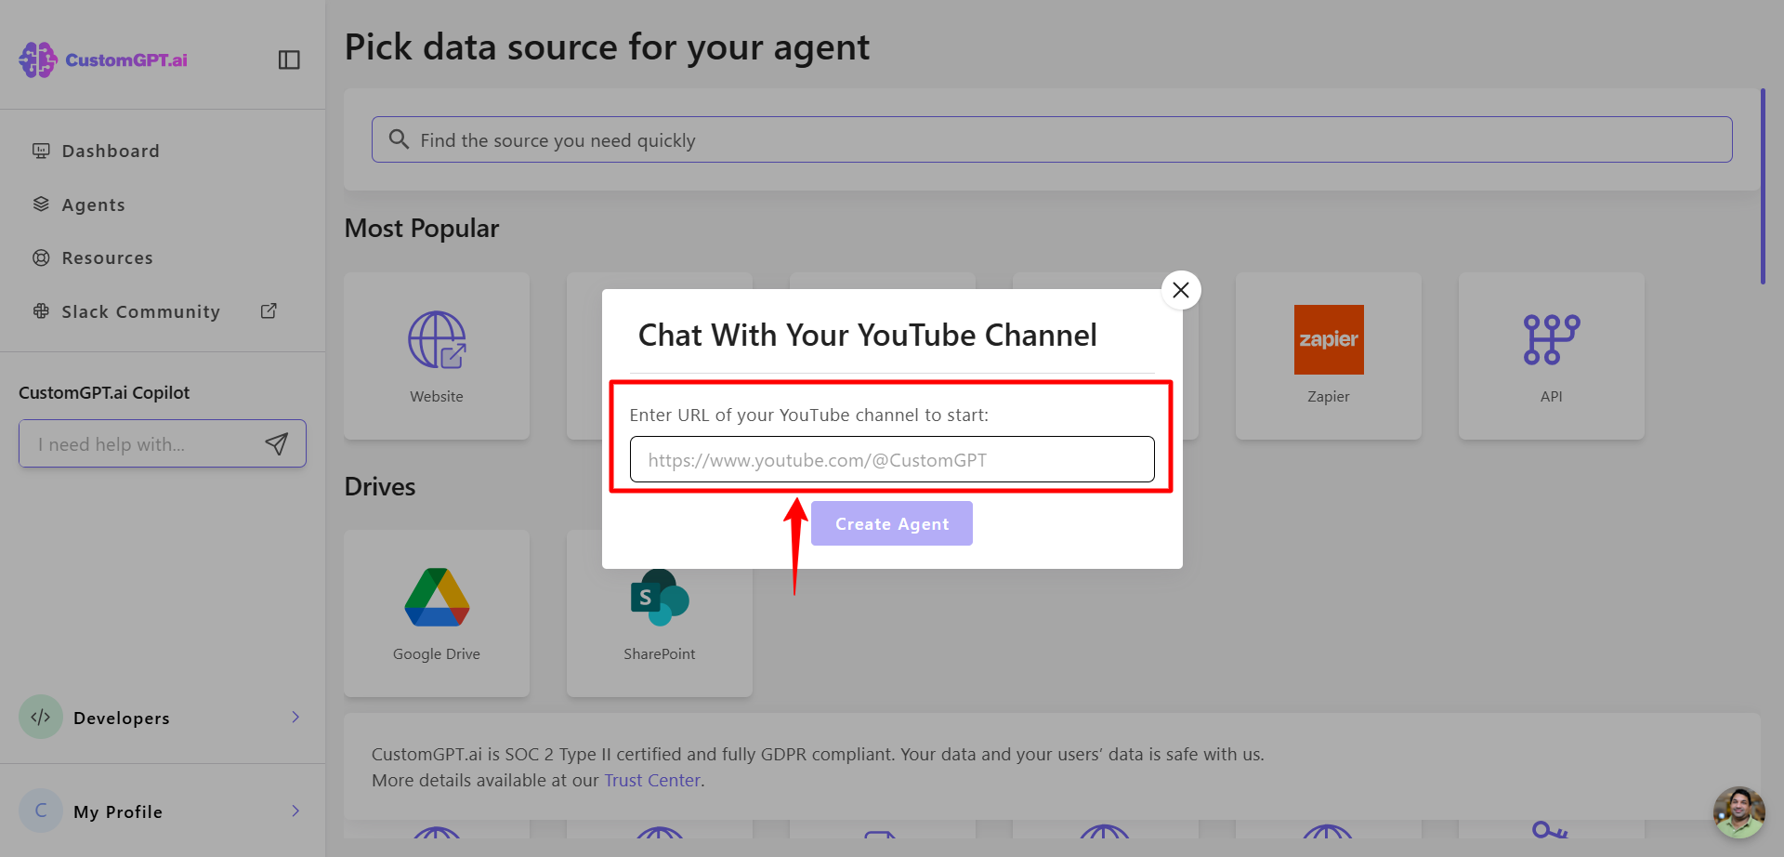Click the page vertical scrollbar
Screen dimensions: 1784x857
[x=1763, y=186]
